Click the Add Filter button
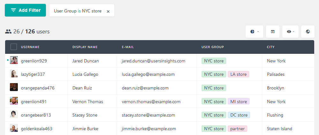This screenshot has width=319, height=135. point(26,10)
